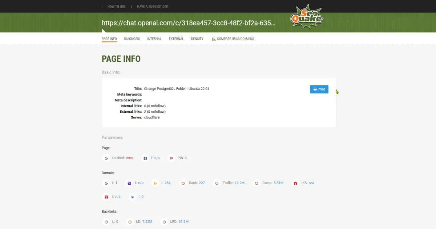Viewport: 436px width, 229px height.
Task: Open the Internal links tab
Action: pyautogui.click(x=154, y=39)
